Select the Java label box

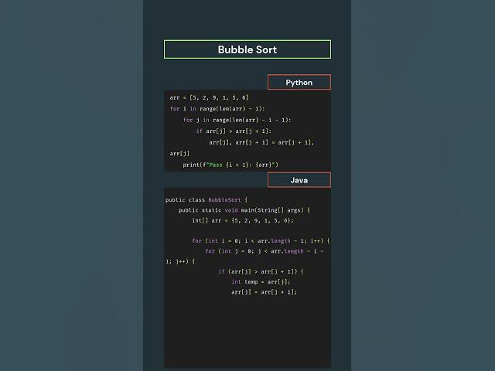tap(299, 180)
